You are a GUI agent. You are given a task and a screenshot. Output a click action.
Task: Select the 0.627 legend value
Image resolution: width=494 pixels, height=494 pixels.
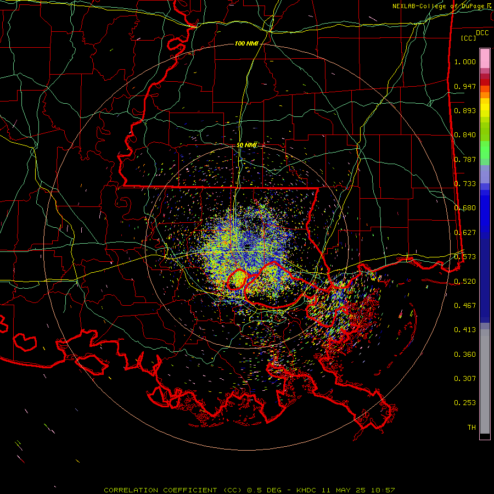click(465, 233)
